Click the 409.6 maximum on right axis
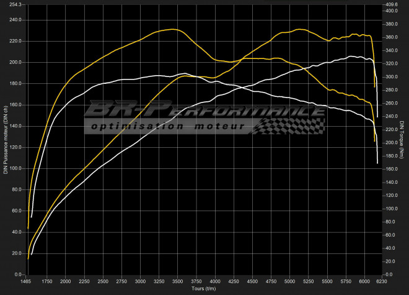Viewport: 409px width, 295px height. click(392, 5)
